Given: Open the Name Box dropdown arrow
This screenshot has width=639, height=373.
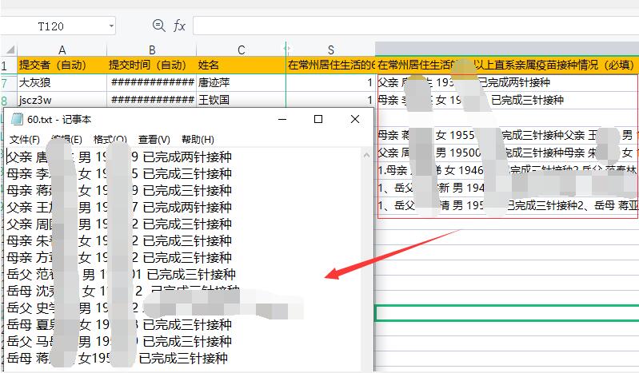Looking at the screenshot, I should point(111,26).
